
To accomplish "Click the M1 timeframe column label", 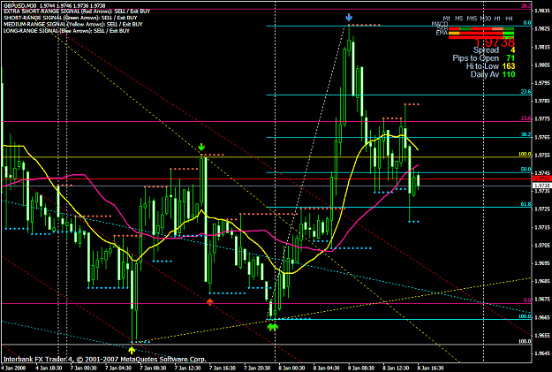I will 446,19.
